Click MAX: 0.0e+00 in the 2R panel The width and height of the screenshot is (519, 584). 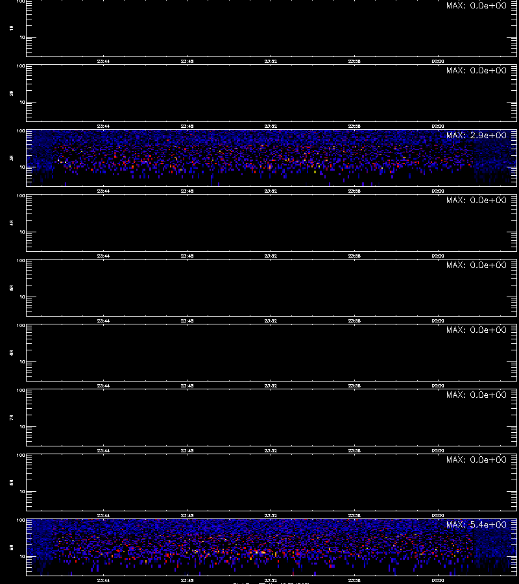[x=476, y=70]
